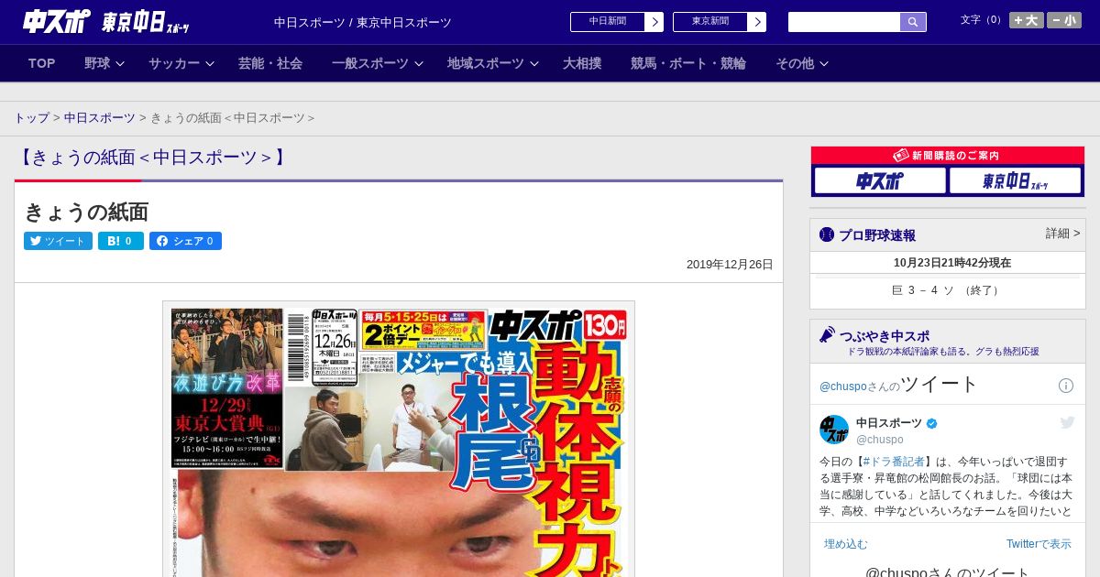The width and height of the screenshot is (1100, 577).
Task: Click the 中スポ subscription banner button
Action: [880, 180]
